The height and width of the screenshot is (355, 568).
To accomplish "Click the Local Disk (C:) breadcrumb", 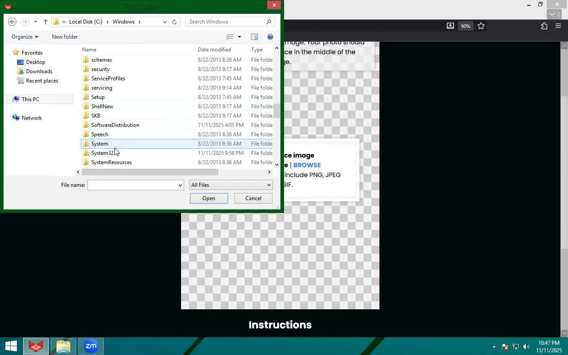I will click(86, 22).
